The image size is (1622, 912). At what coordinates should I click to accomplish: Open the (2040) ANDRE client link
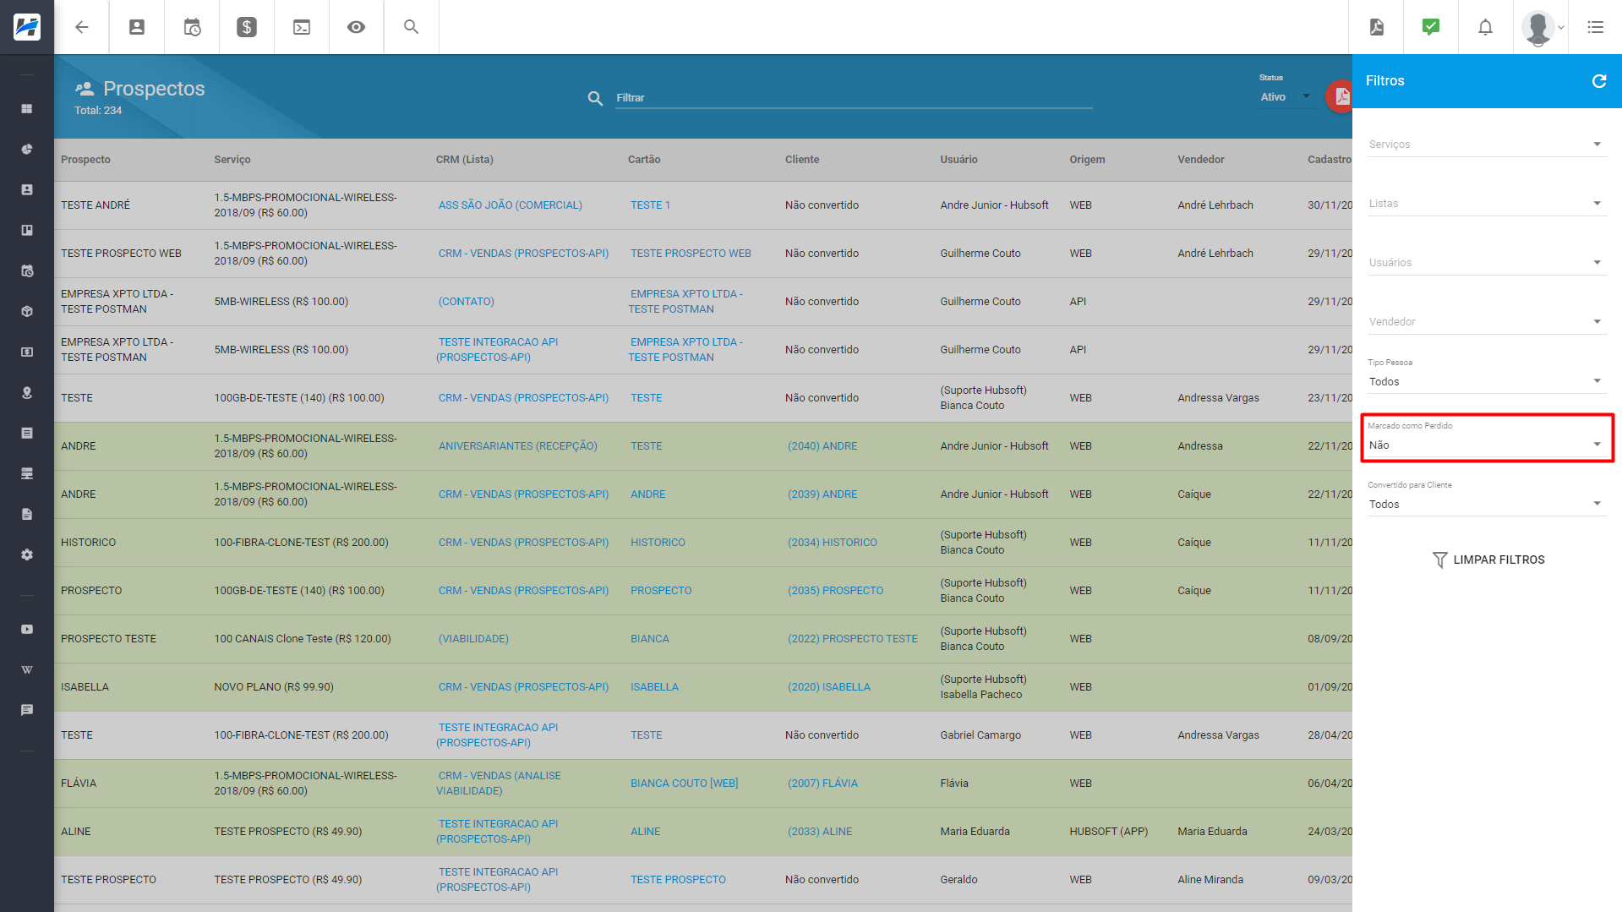coord(822,446)
